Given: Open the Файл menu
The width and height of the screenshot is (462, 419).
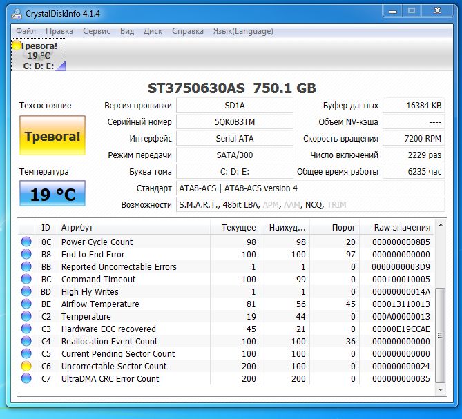Looking at the screenshot, I should pyautogui.click(x=26, y=31).
